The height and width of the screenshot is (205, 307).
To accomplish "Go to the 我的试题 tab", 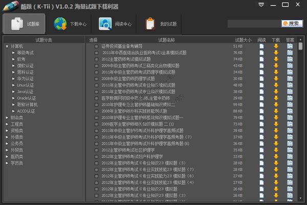I will (161, 24).
